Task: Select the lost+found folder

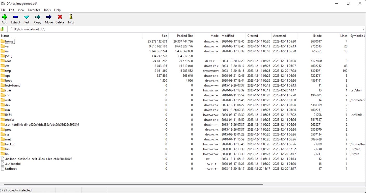Action: point(12,85)
